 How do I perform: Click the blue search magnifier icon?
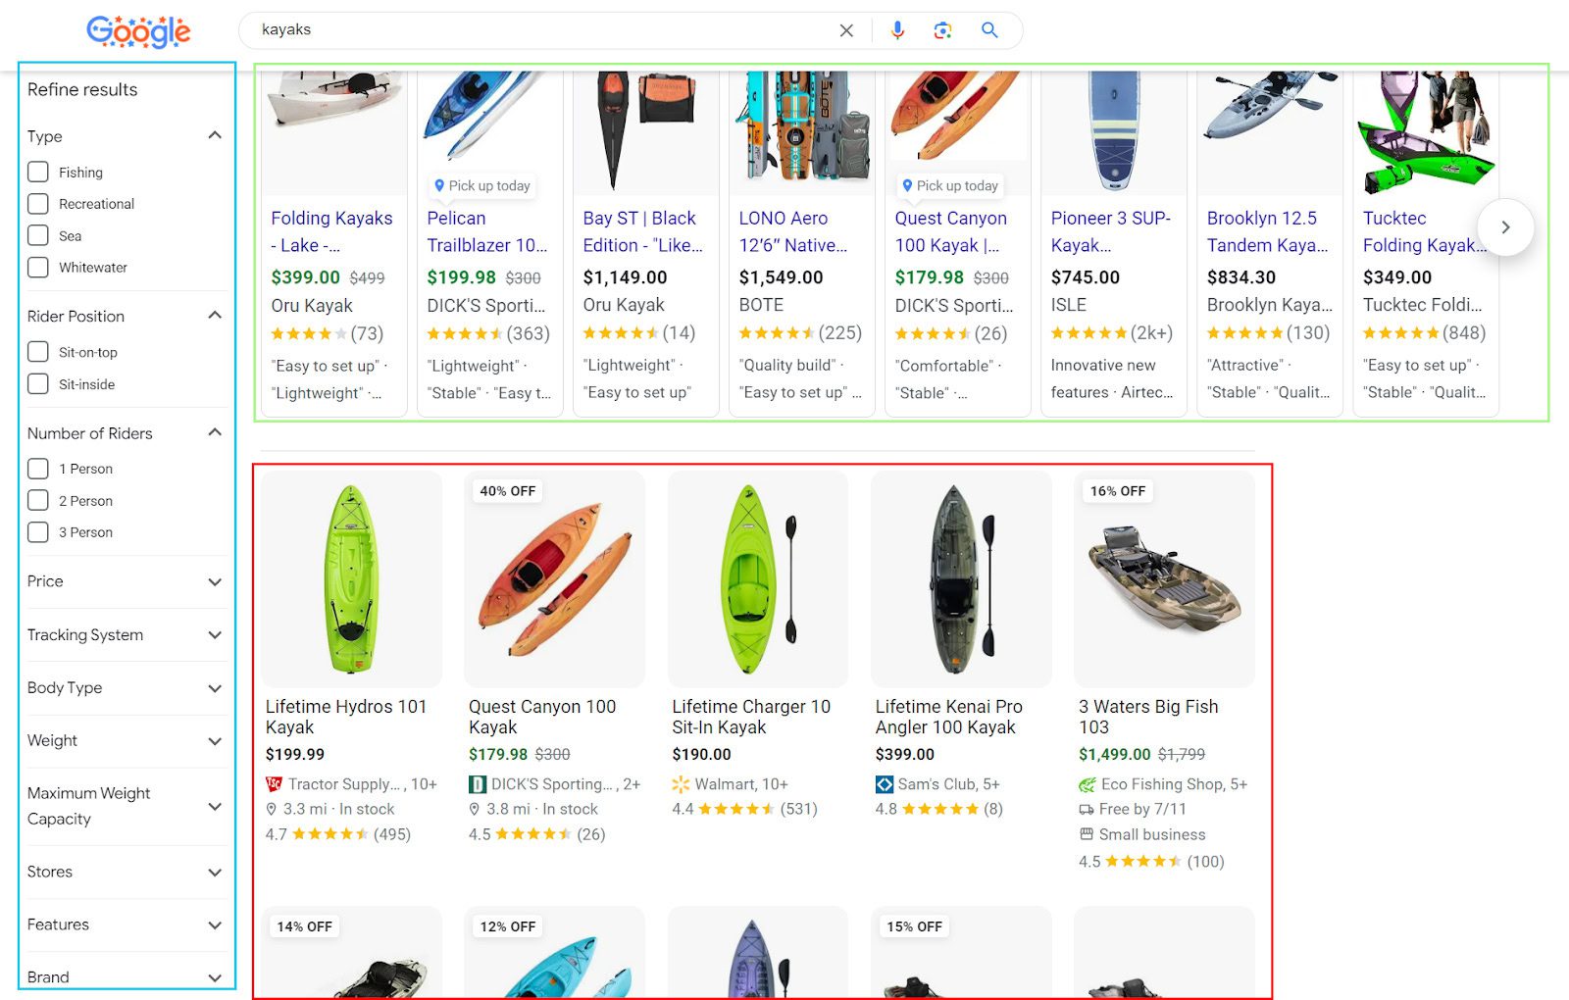[989, 30]
